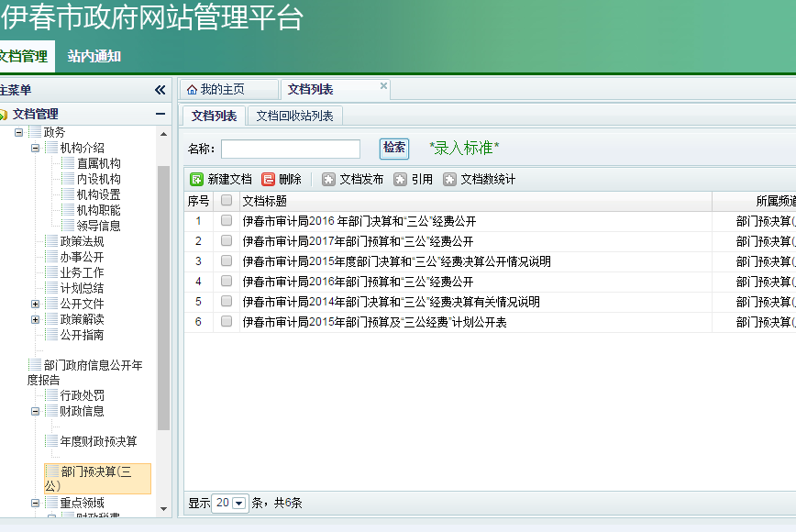Click the 序号 column header

pyautogui.click(x=198, y=201)
